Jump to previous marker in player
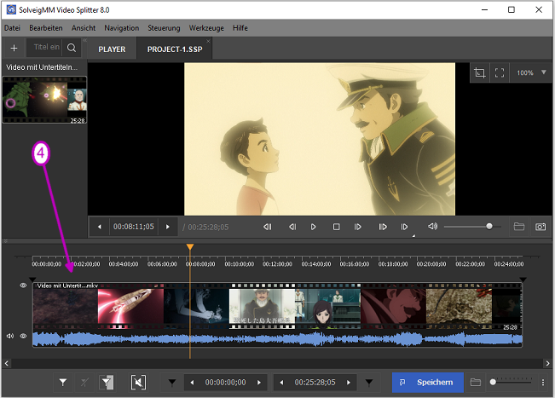The height and width of the screenshot is (398, 555). [268, 227]
